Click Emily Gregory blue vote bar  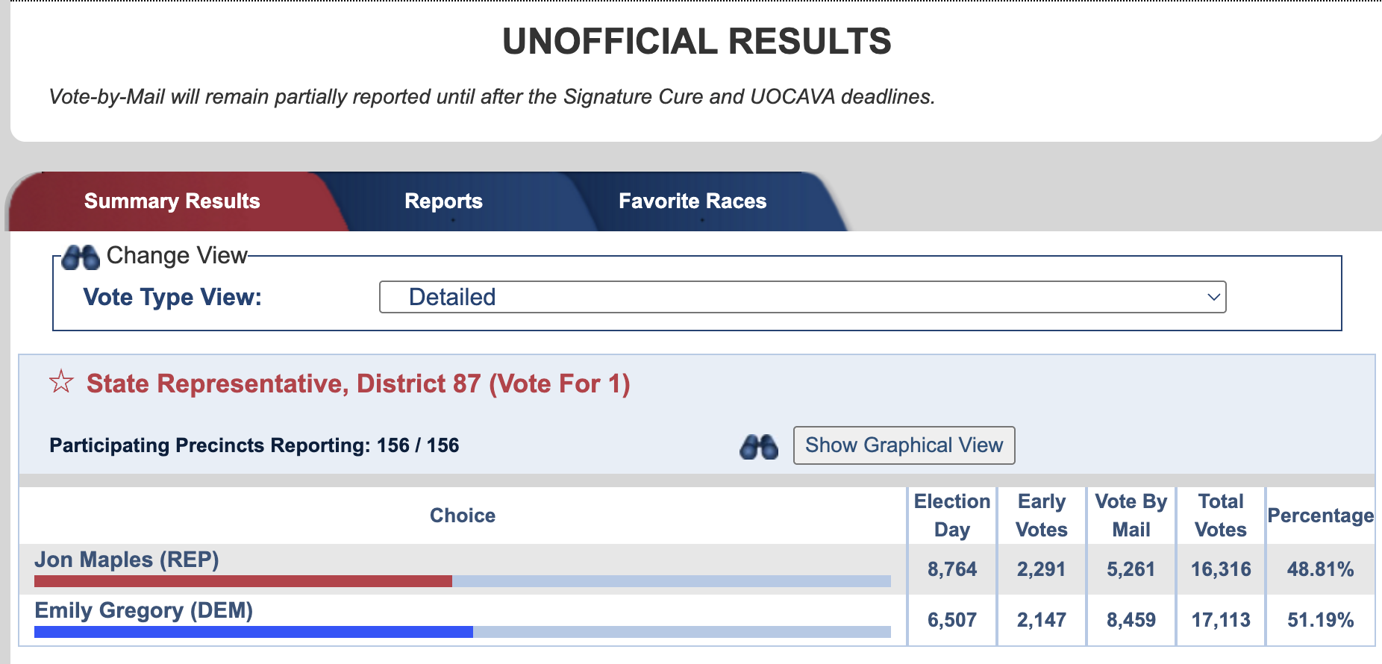[x=253, y=632]
